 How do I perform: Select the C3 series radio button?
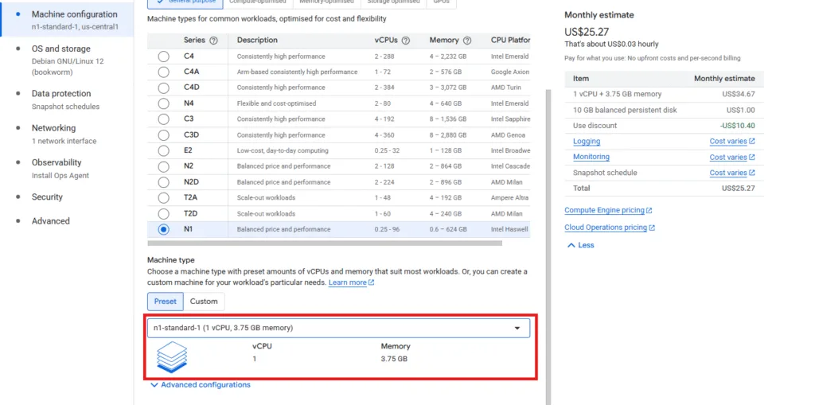point(164,119)
